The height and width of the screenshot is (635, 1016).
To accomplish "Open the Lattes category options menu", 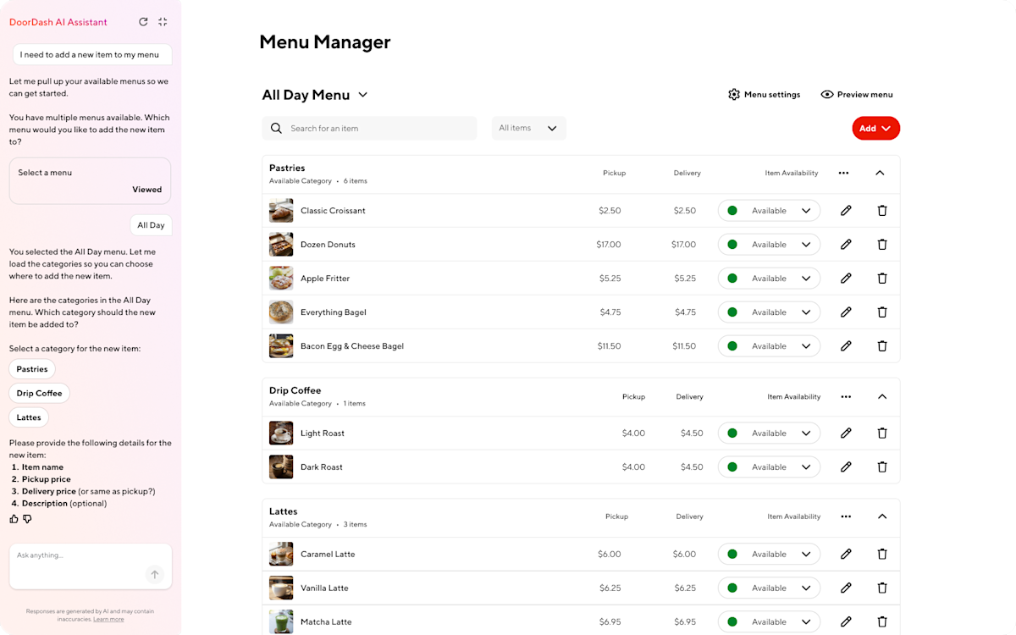I will pos(845,516).
